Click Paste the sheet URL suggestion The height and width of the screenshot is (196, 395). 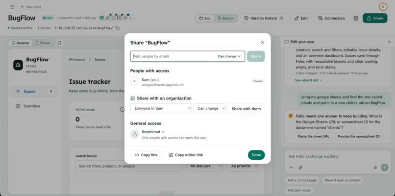click(314, 136)
